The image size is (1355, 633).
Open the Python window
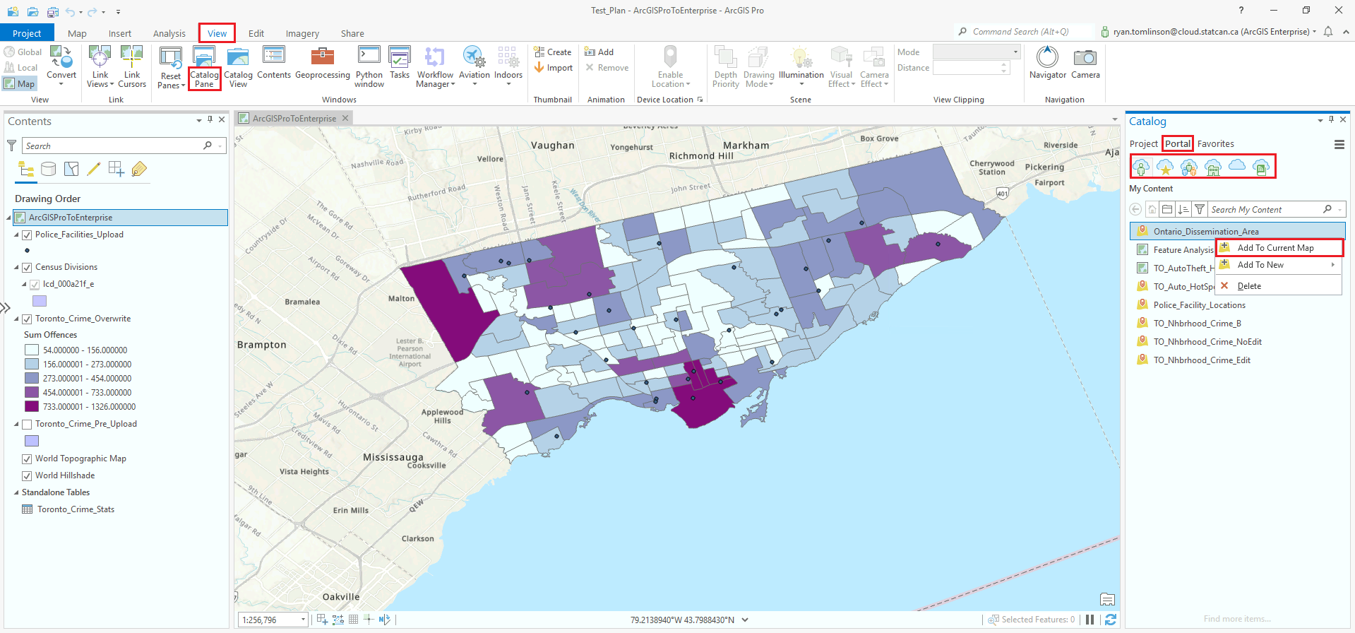(369, 68)
